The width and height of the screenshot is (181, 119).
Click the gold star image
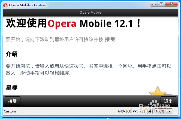pos(158,91)
